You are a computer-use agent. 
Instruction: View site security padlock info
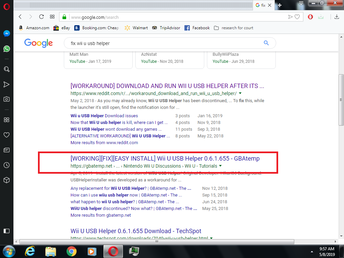[x=64, y=17]
